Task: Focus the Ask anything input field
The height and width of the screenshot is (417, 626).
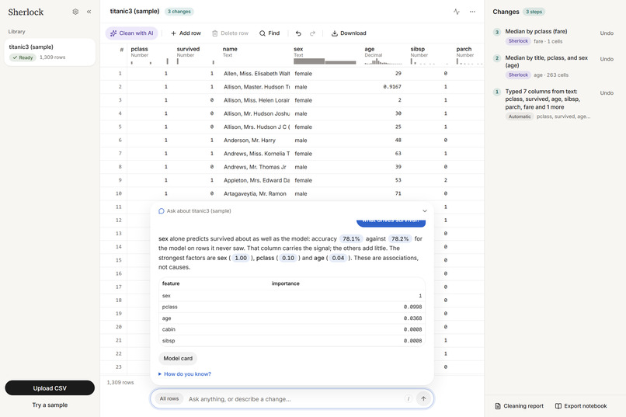Action: coord(294,398)
